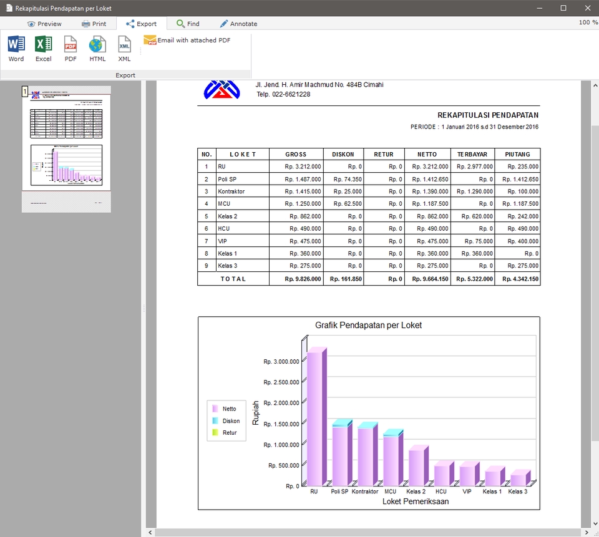Click the horizontal scrollbar right arrow
The width and height of the screenshot is (599, 537).
click(587, 533)
